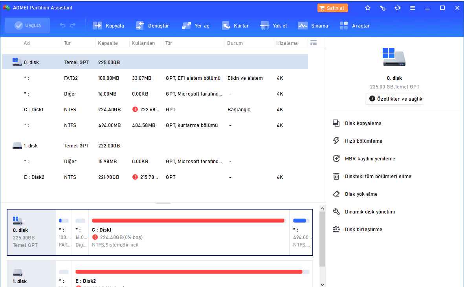The height and width of the screenshot is (287, 464).
Task: Click the scroll down arrow in disk map
Action: tap(323, 284)
